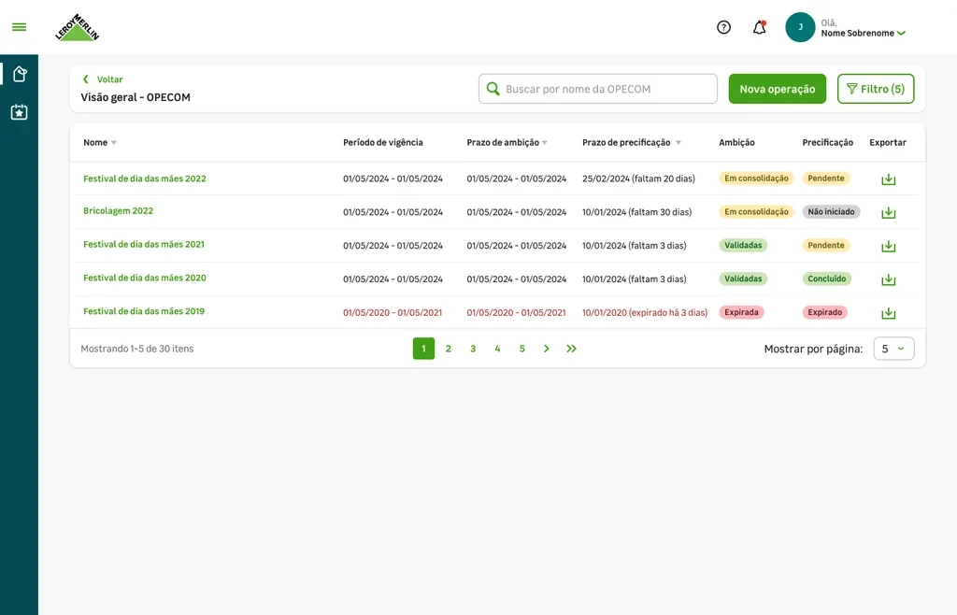This screenshot has width=957, height=615.
Task: Open the items-per-page dropdown
Action: coord(893,349)
